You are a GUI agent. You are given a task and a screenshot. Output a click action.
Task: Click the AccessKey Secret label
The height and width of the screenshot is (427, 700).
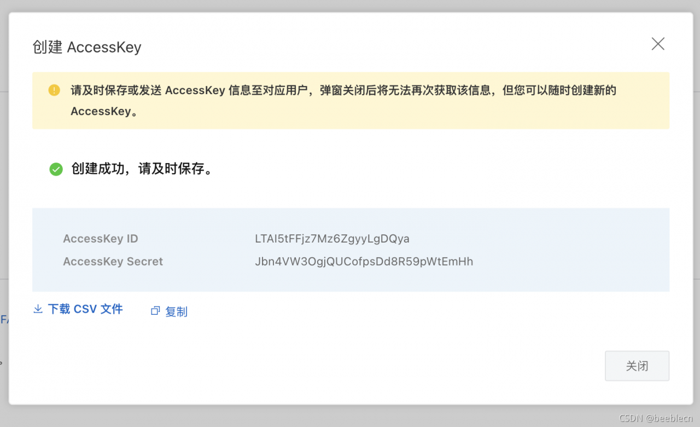click(x=113, y=262)
